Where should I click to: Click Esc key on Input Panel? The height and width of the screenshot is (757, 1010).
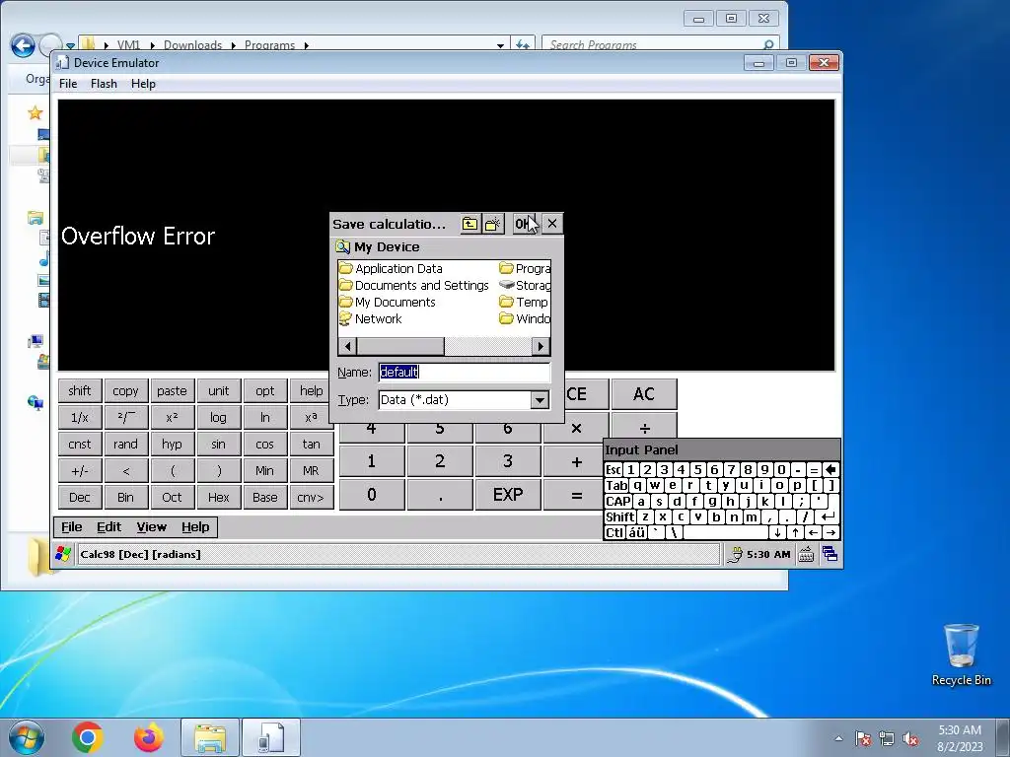pos(613,470)
